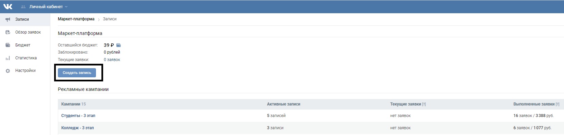Click the Рекламные кампании heading
564x135 pixels.
[x=83, y=89]
